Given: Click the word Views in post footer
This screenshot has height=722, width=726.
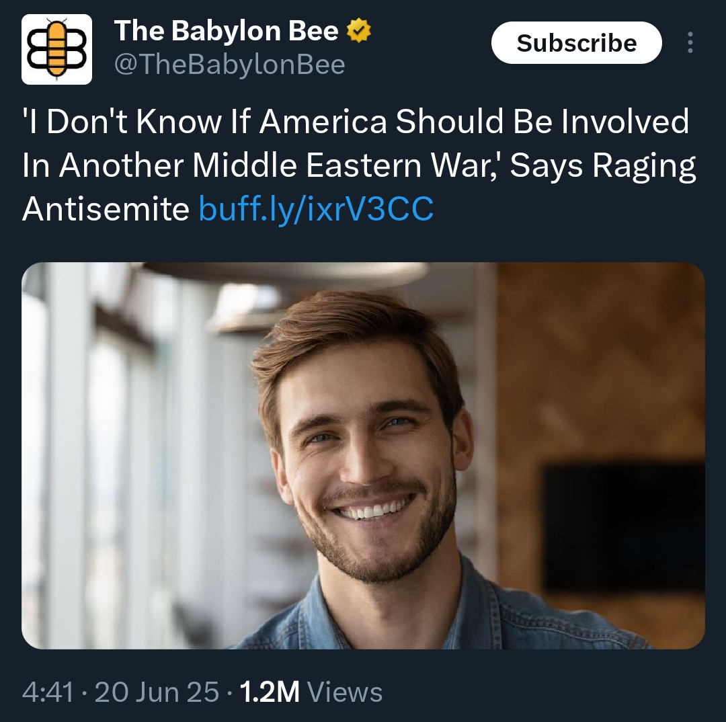Looking at the screenshot, I should pyautogui.click(x=345, y=692).
